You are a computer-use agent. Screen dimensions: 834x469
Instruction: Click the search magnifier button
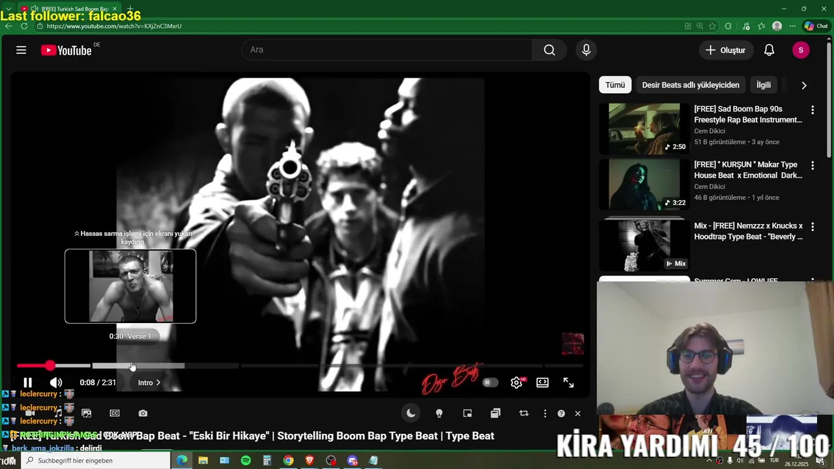549,50
